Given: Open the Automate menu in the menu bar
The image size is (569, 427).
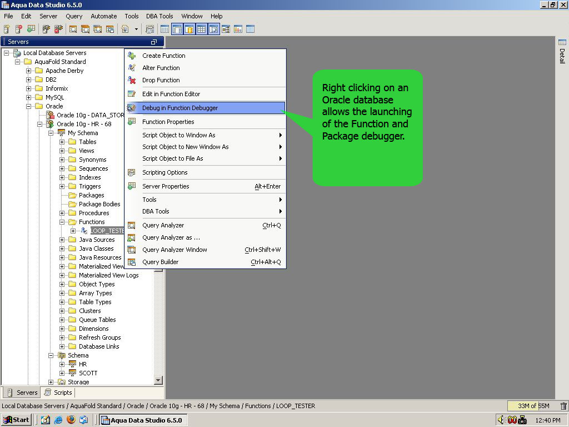Looking at the screenshot, I should [x=104, y=16].
